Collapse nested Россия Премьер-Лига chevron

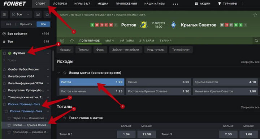[48, 111]
